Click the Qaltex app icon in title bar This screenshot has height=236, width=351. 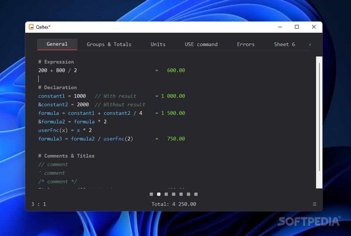point(31,27)
